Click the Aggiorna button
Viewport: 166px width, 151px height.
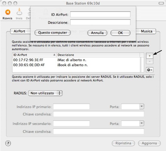(149, 143)
